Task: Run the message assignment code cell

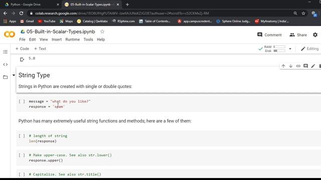Action: (22, 101)
